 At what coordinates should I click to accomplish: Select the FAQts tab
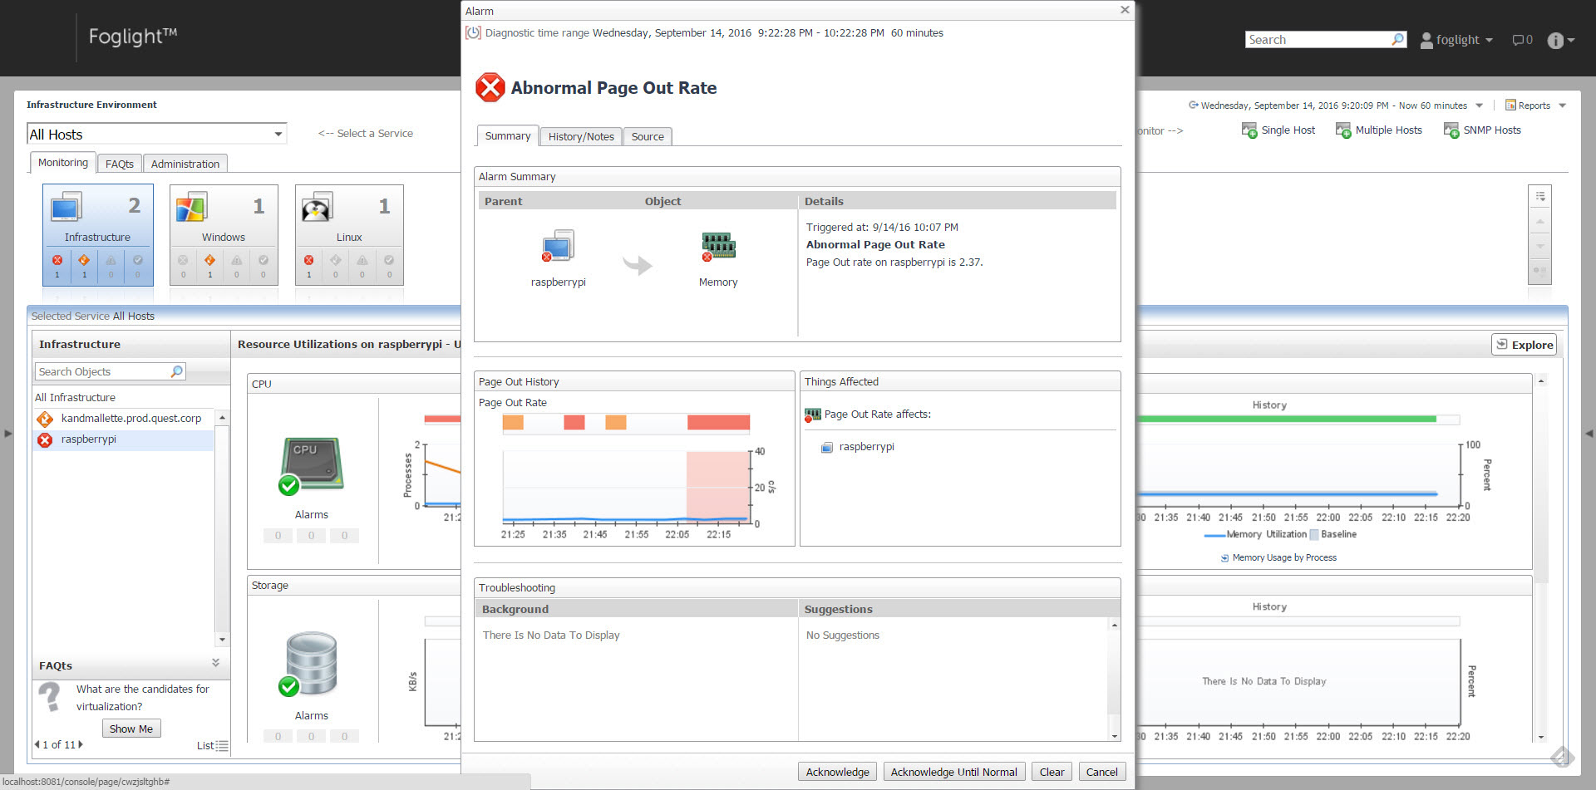(120, 164)
